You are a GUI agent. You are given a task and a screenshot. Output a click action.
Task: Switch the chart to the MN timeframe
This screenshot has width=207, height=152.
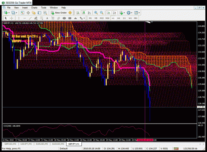(135, 18)
